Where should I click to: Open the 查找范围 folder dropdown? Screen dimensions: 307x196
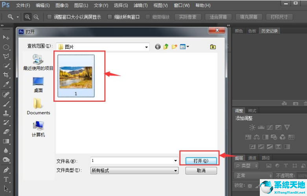[x=147, y=47]
